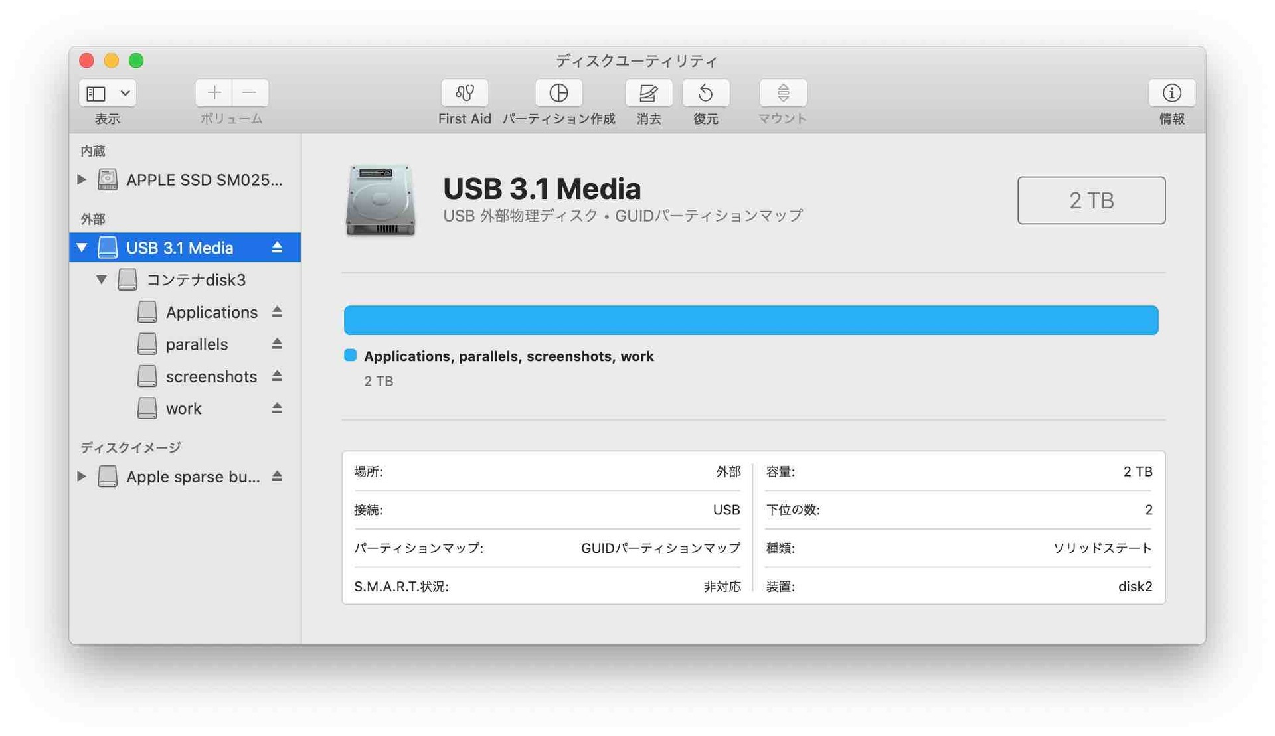
Task: Click the S.M.A.R.T.状況 label
Action: click(x=401, y=587)
